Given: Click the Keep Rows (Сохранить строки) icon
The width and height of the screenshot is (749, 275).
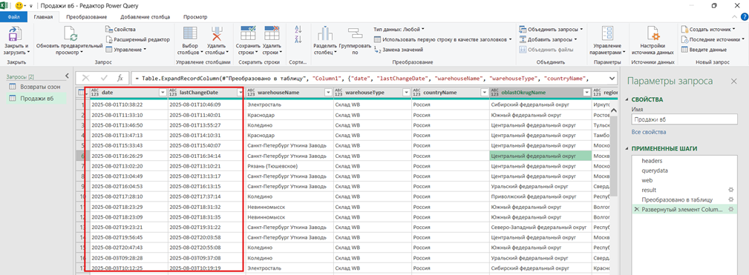Looking at the screenshot, I should [x=249, y=34].
